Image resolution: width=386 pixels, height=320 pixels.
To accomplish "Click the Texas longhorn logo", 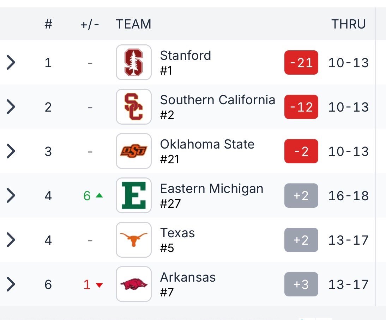I will [x=133, y=240].
